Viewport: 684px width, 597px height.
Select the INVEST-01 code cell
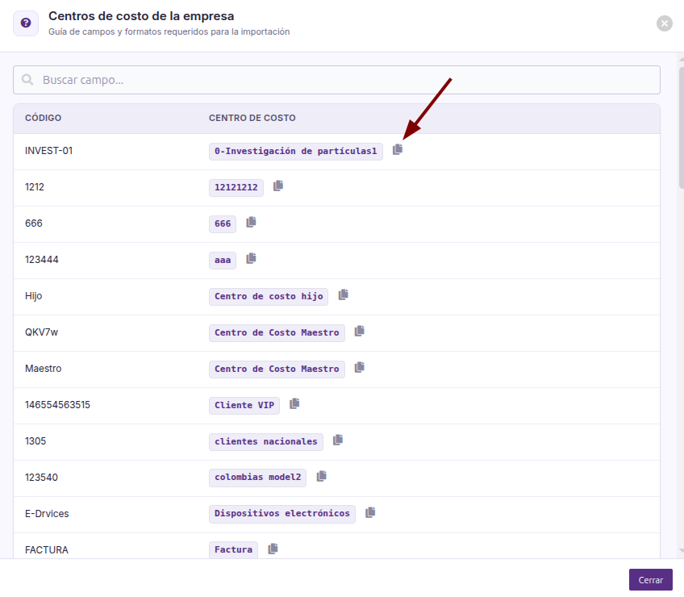(x=49, y=151)
